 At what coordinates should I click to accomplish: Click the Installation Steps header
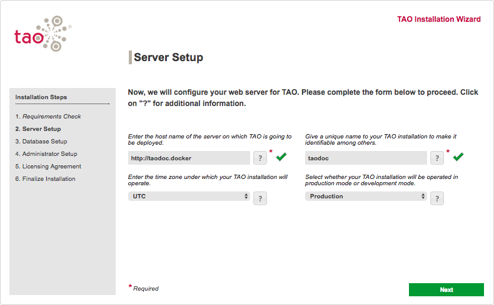(x=41, y=97)
